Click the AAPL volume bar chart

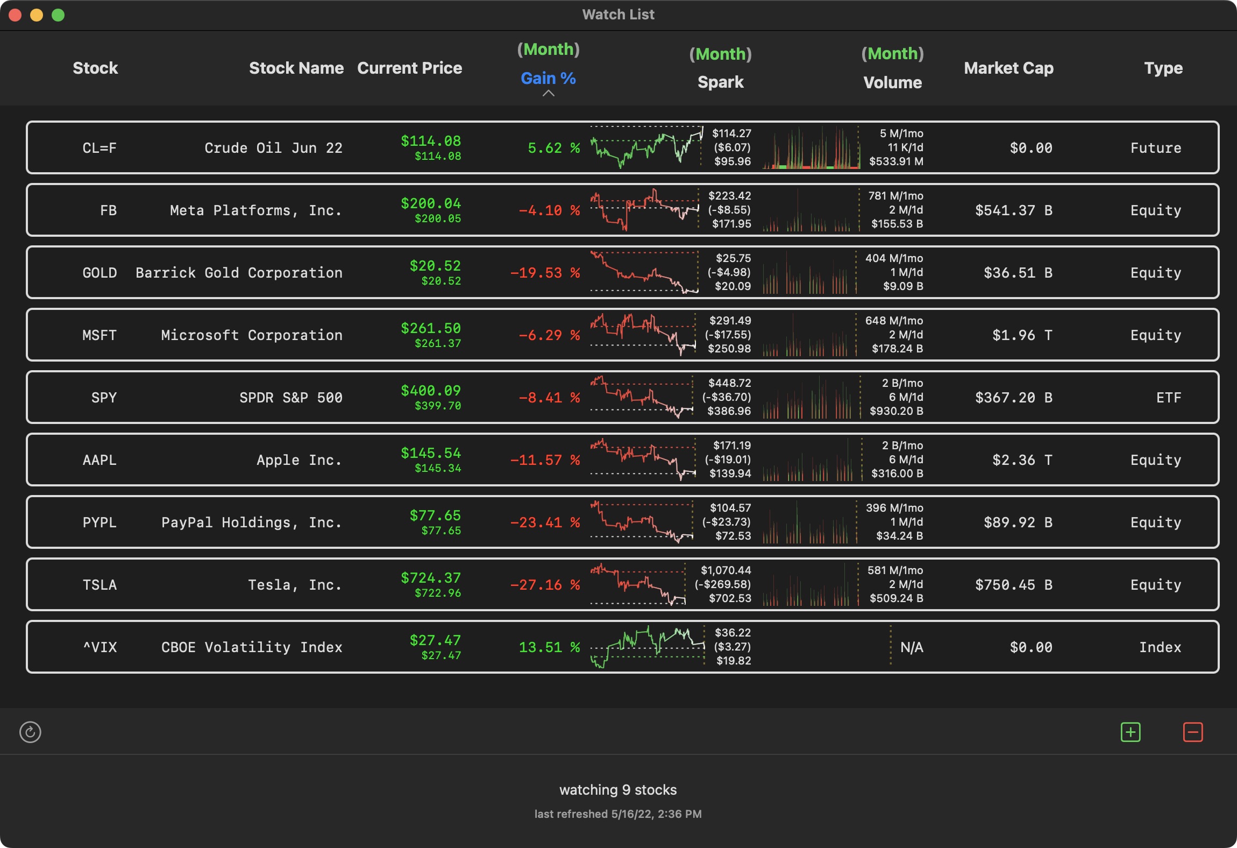[812, 460]
